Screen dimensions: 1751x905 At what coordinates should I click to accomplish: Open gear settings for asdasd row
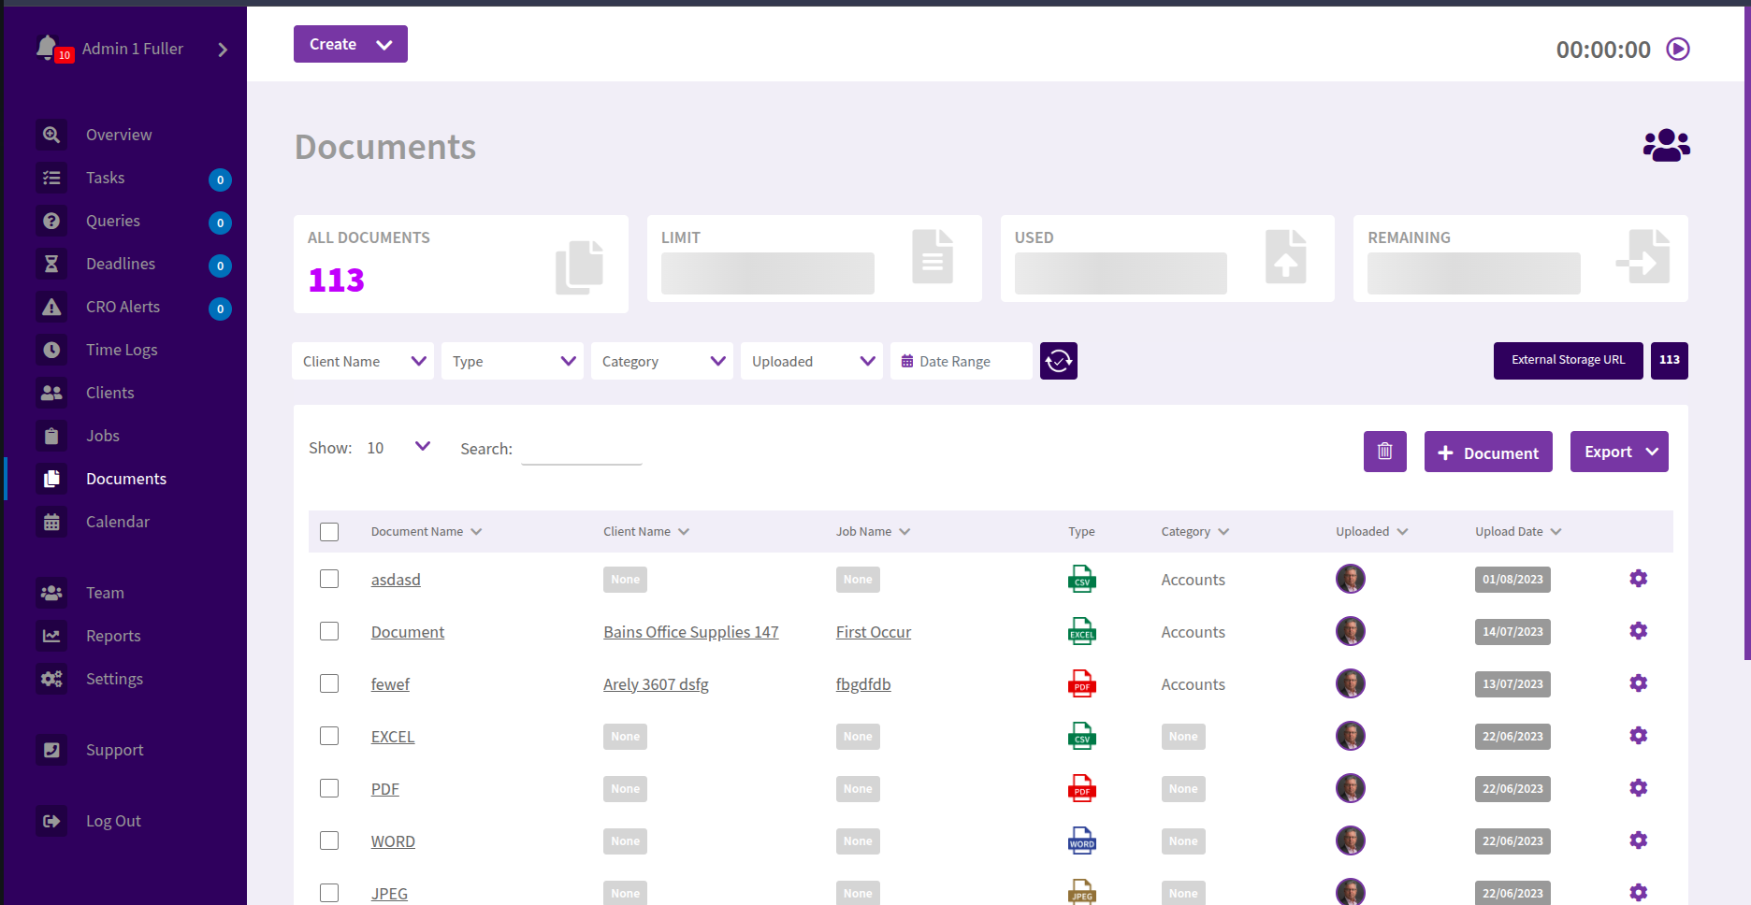tap(1638, 579)
